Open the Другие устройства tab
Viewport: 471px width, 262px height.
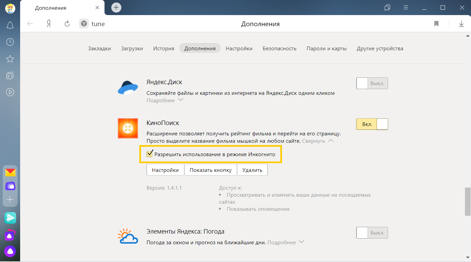click(x=380, y=48)
